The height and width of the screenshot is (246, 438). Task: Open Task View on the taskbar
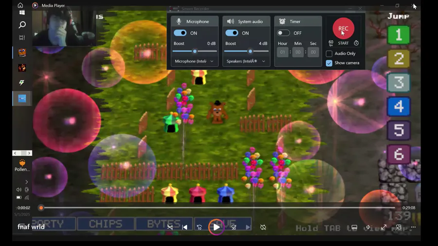pyautogui.click(x=22, y=37)
